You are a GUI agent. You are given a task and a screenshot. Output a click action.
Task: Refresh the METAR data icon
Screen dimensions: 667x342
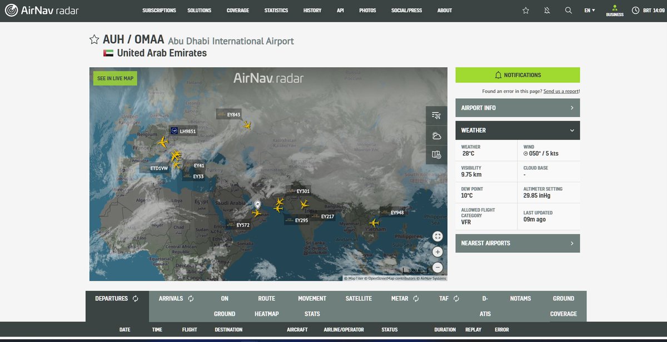[415, 299]
